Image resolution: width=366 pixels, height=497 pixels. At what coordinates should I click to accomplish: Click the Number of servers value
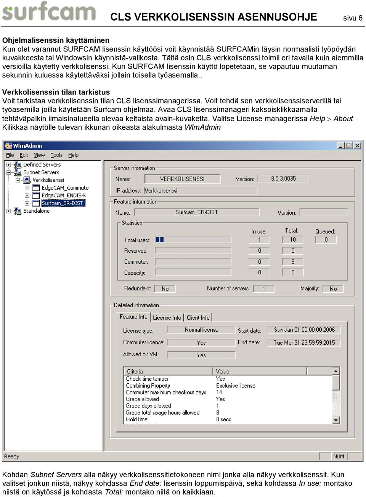(x=263, y=289)
